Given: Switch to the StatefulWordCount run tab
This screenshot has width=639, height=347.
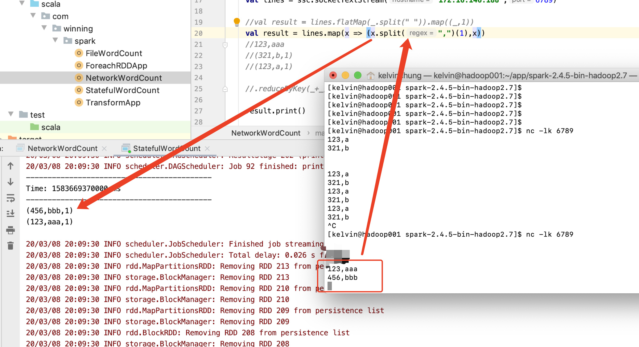Looking at the screenshot, I should 167,149.
